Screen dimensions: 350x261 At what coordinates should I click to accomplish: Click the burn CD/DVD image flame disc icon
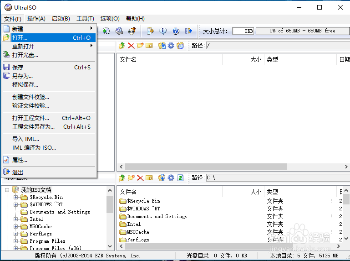click(x=132, y=31)
